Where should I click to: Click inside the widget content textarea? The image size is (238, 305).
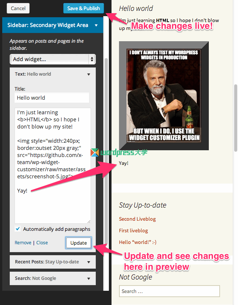coord(53,166)
